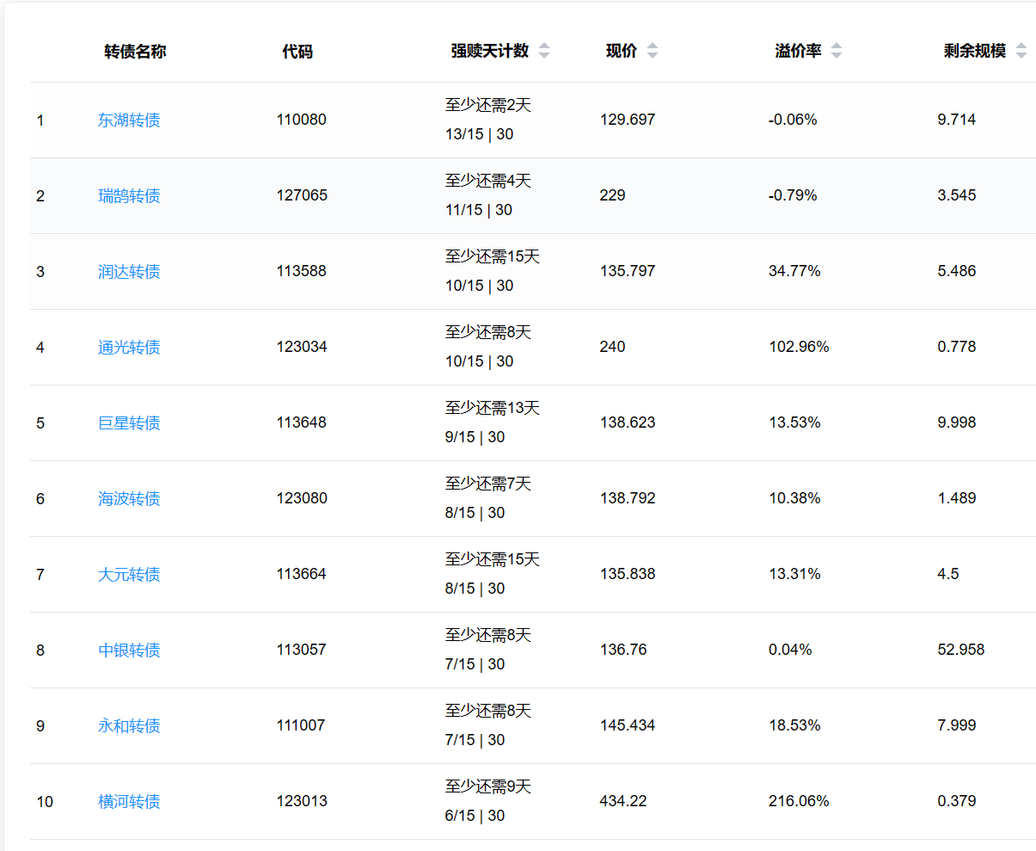
Task: Open the 巨星转债 link
Action: coord(129,423)
